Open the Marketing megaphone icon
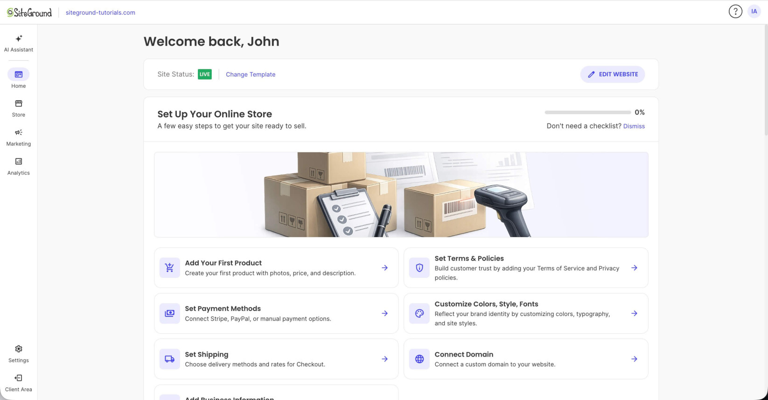768x400 pixels. pyautogui.click(x=19, y=133)
